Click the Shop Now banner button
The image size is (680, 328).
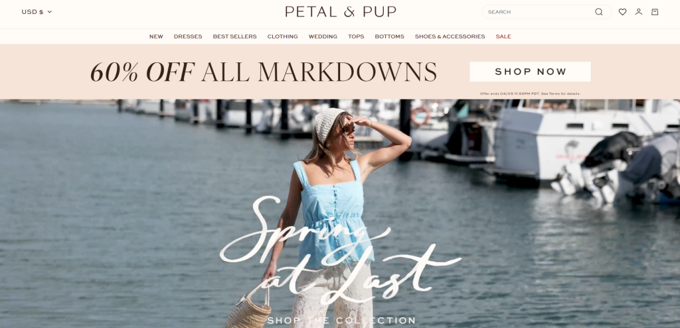pyautogui.click(x=530, y=72)
